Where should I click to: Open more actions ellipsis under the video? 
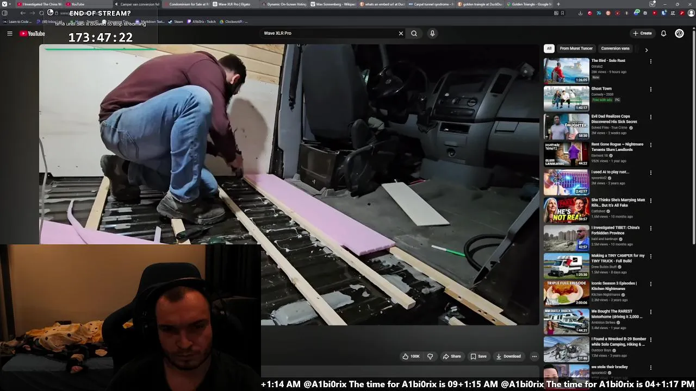[535, 356]
